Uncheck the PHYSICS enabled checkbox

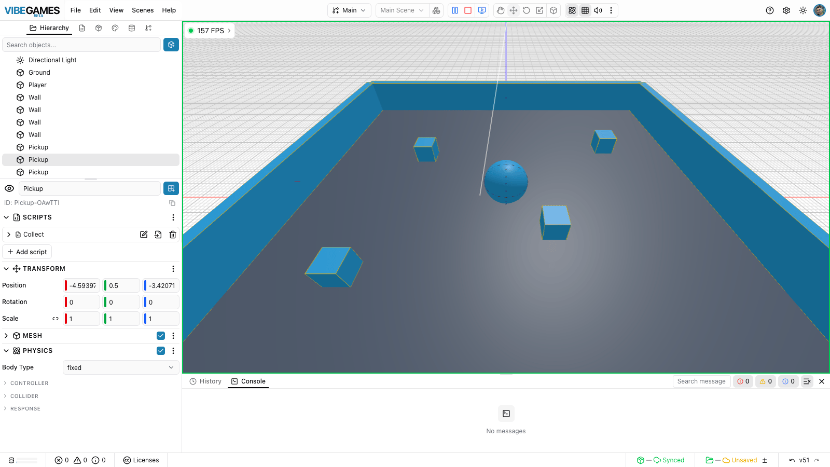161,351
